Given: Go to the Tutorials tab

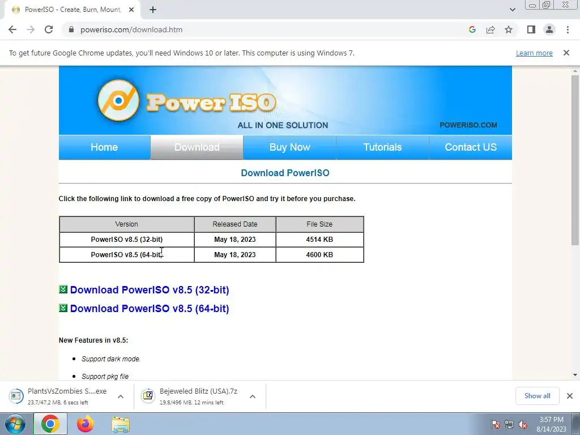Looking at the screenshot, I should tap(382, 147).
